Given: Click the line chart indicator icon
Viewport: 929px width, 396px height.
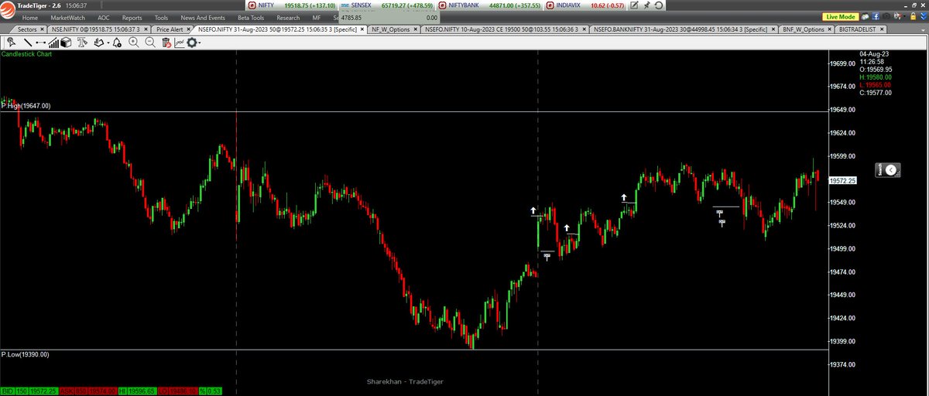Looking at the screenshot, I should [x=180, y=43].
